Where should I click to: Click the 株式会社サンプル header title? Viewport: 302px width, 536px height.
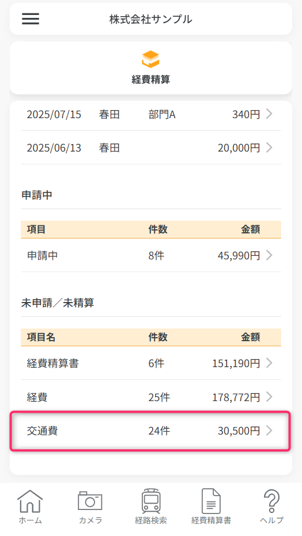point(151,19)
